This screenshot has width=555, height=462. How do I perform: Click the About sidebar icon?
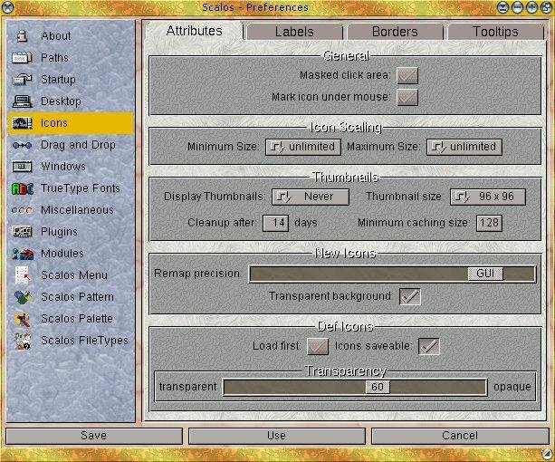pos(22,35)
